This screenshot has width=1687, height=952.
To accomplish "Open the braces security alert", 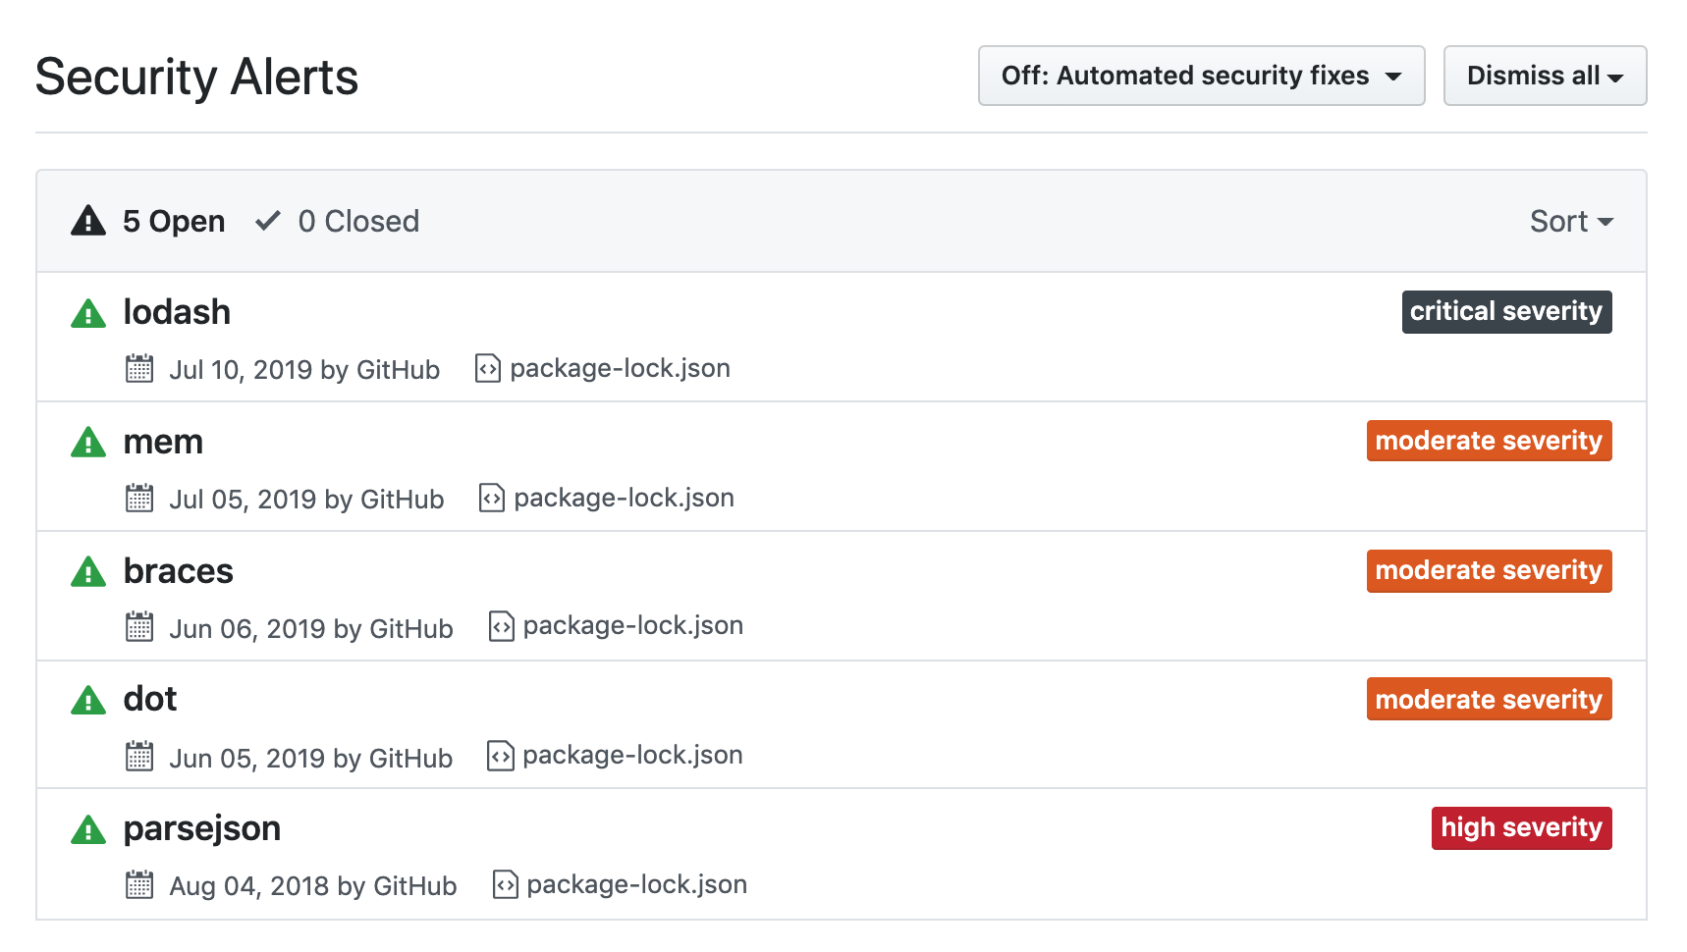I will 179,571.
